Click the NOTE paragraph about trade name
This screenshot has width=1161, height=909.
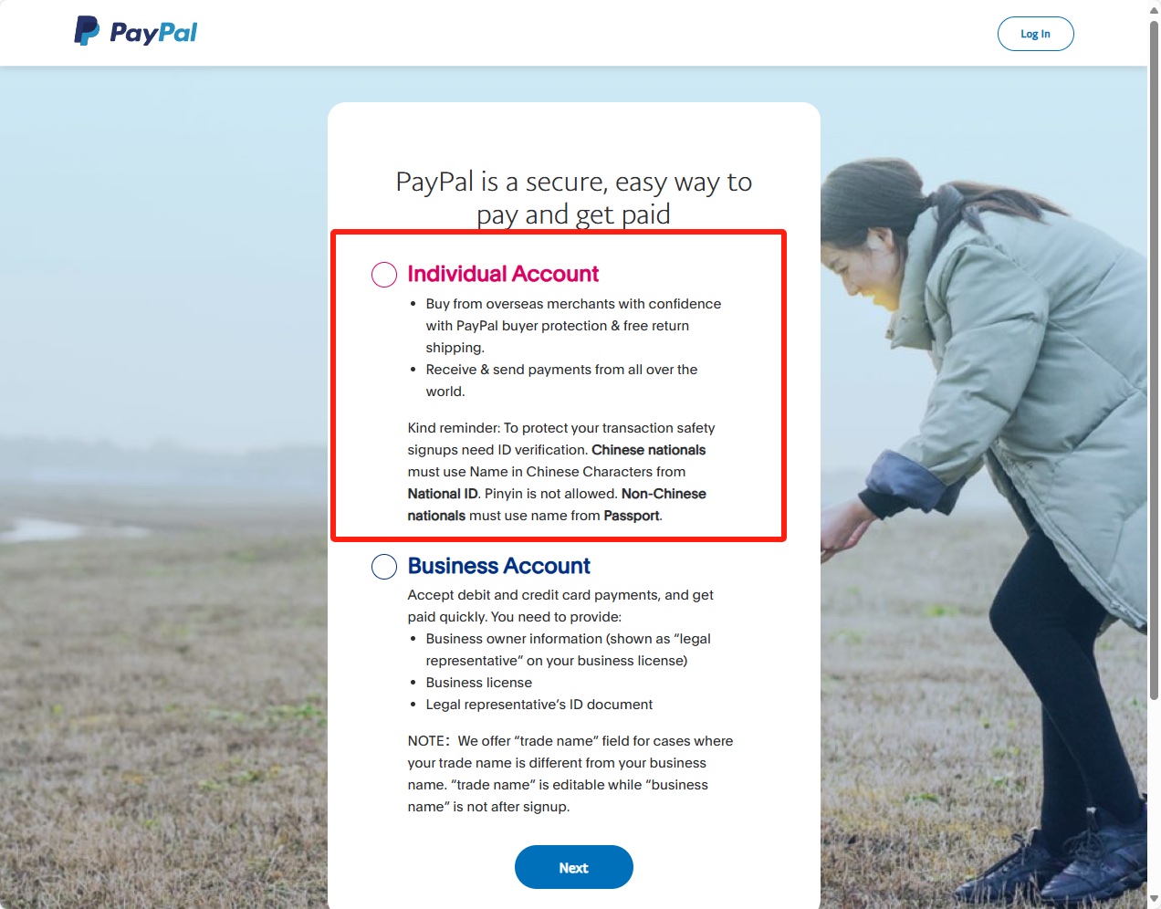coord(570,774)
